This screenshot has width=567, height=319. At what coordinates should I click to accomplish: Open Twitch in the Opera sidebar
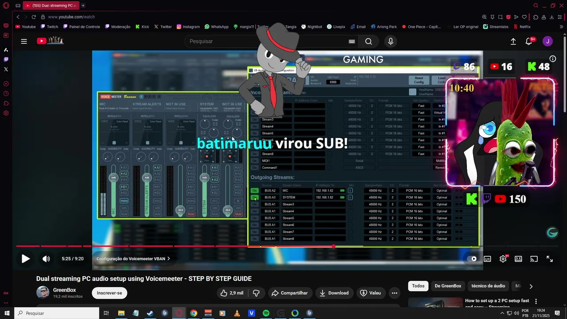(x=6, y=59)
